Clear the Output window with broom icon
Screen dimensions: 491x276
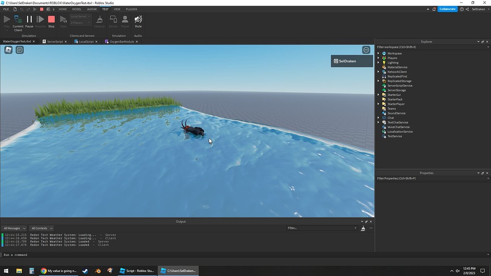pyautogui.click(x=362, y=228)
